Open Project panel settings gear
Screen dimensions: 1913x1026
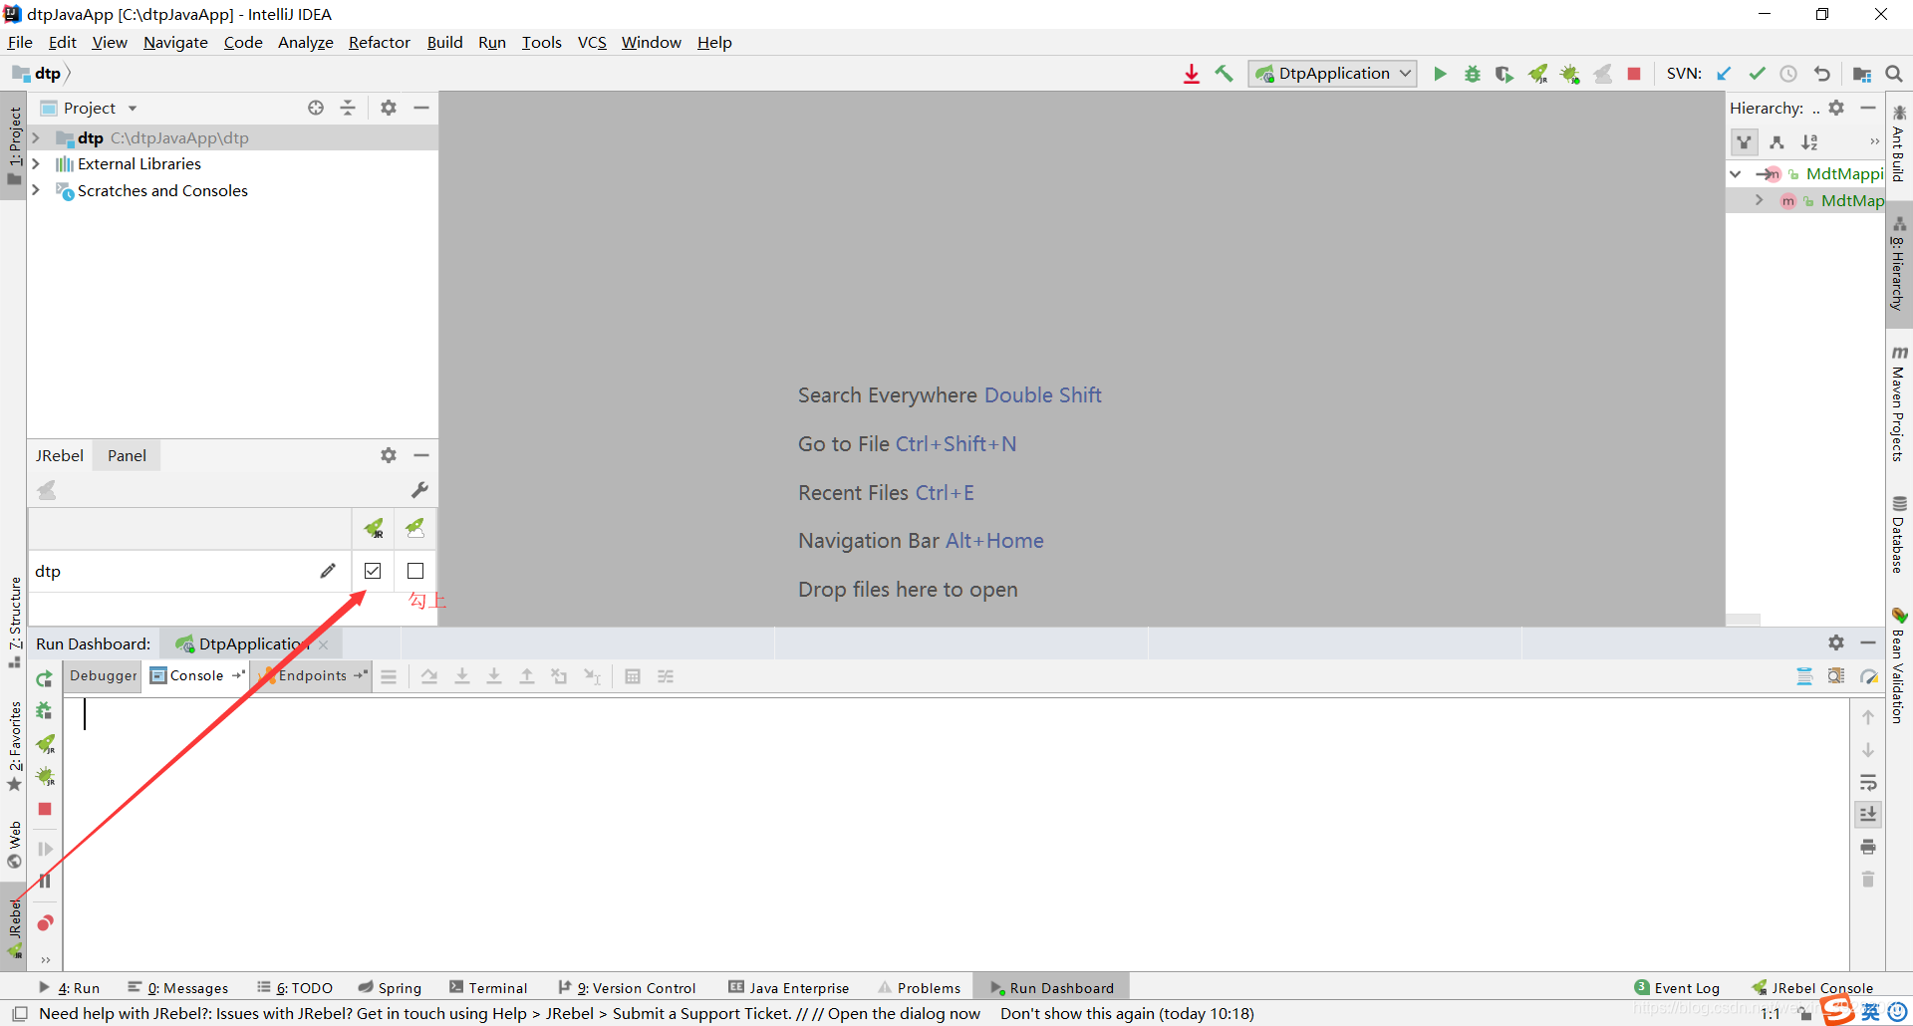pyautogui.click(x=389, y=108)
